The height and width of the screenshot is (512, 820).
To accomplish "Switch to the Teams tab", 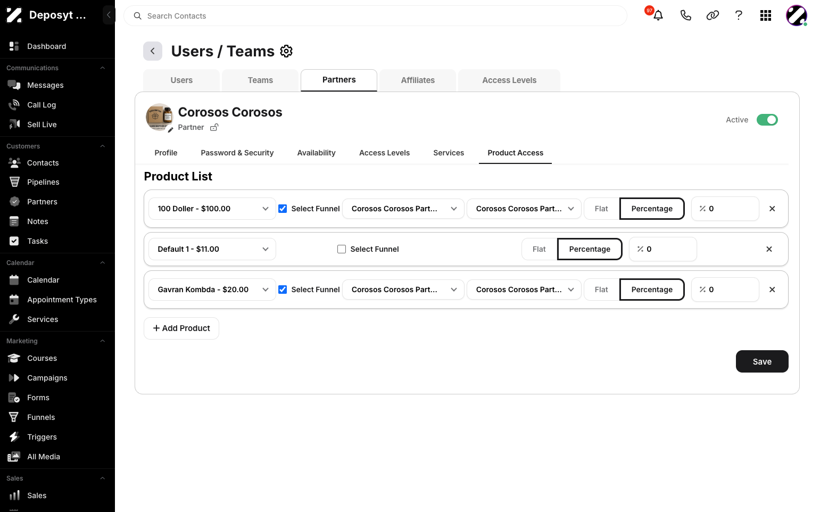I will tap(260, 80).
